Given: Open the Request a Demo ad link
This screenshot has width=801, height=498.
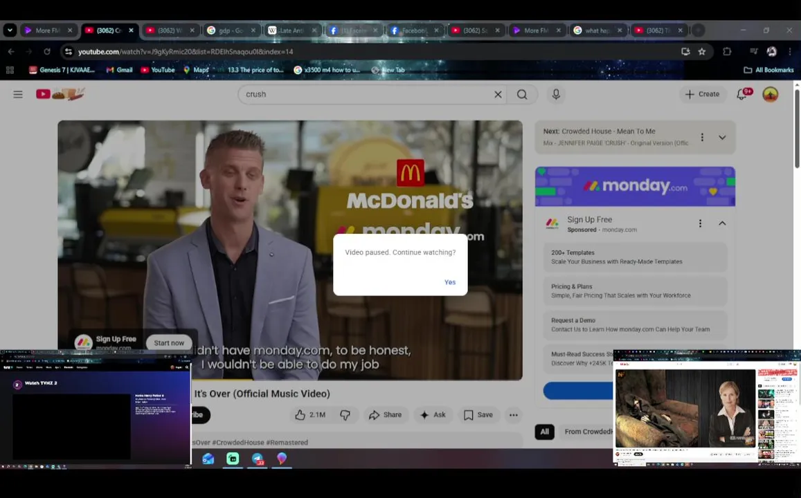Looking at the screenshot, I should (x=635, y=325).
